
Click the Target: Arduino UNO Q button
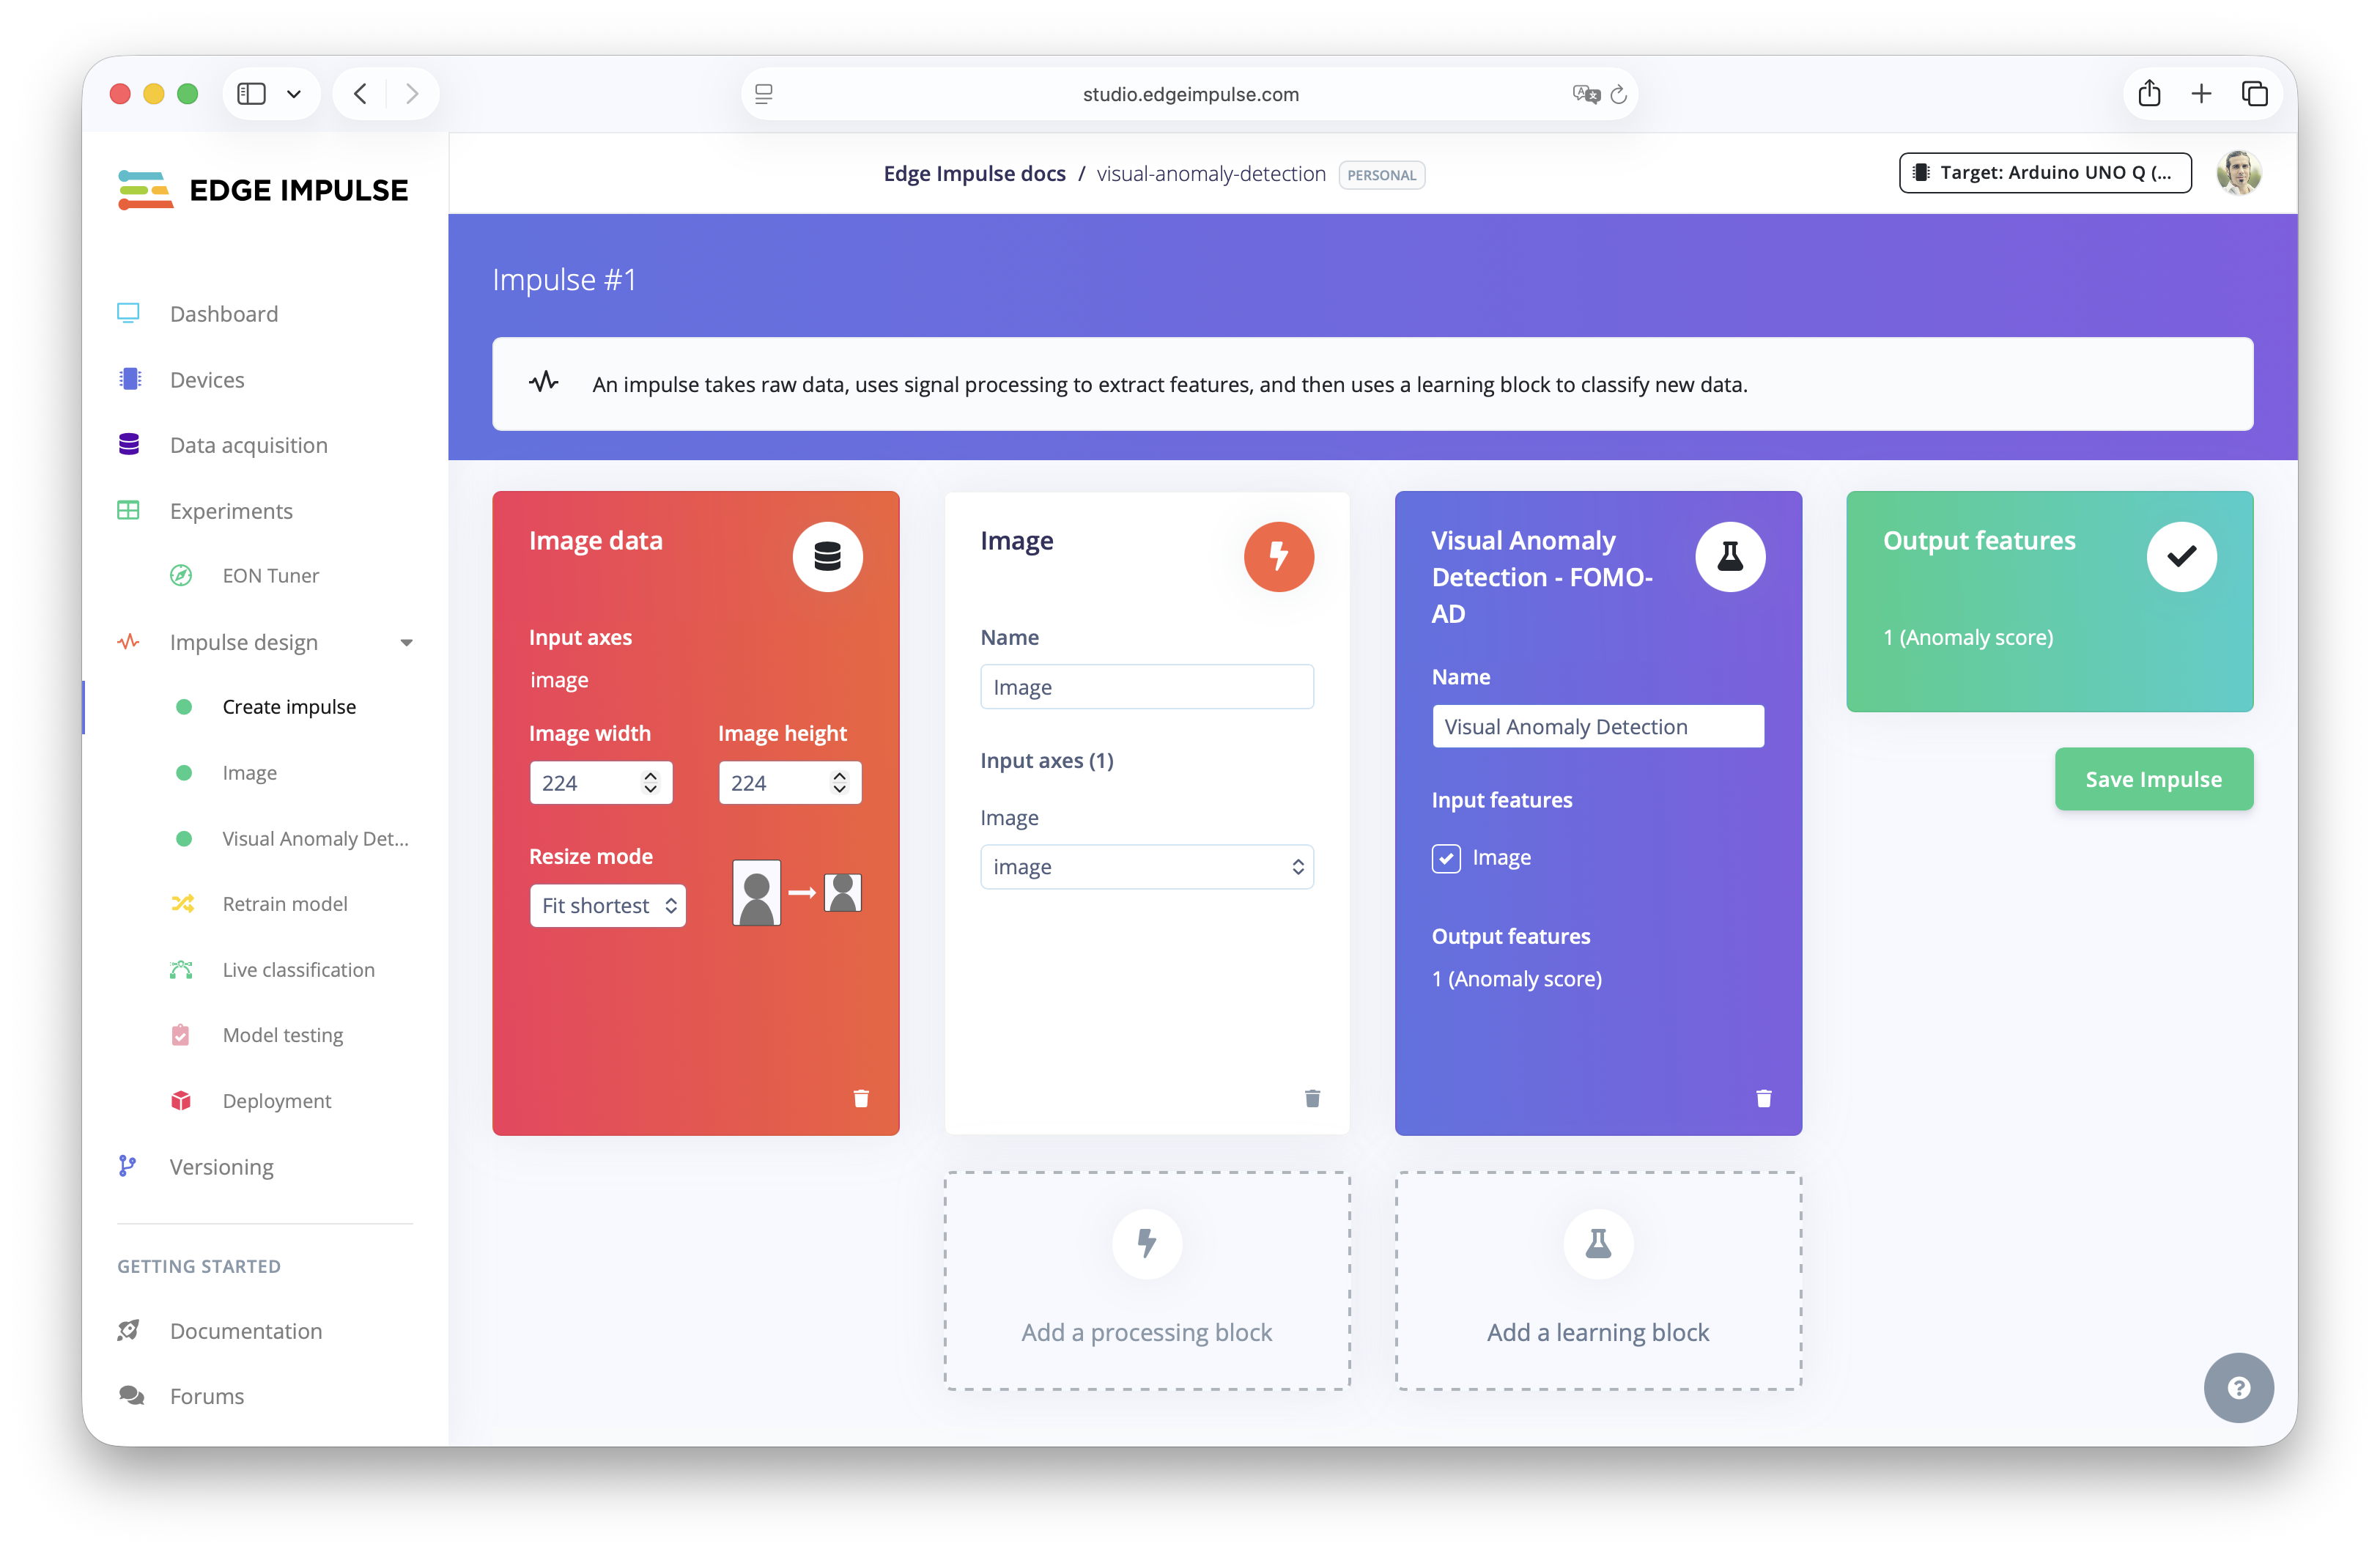2045,172
